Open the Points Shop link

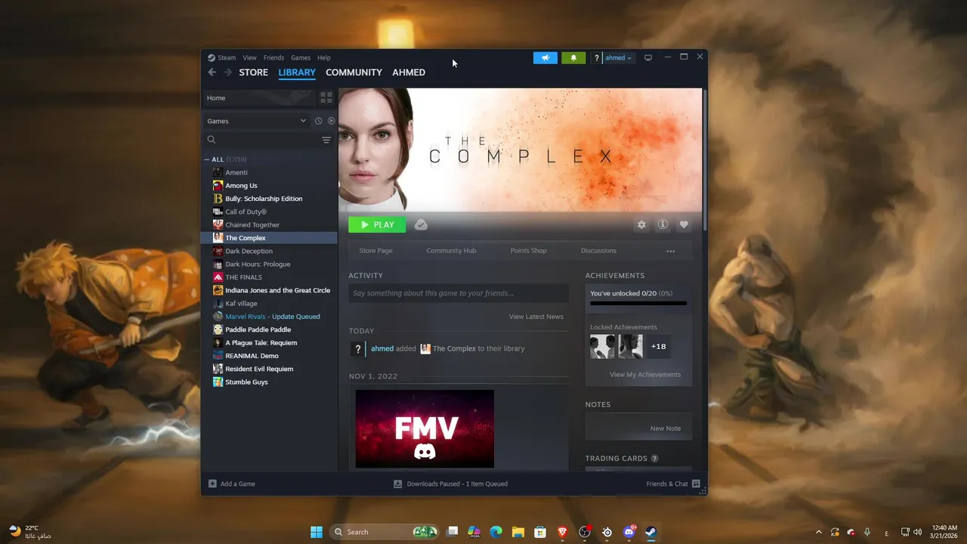[x=528, y=251]
